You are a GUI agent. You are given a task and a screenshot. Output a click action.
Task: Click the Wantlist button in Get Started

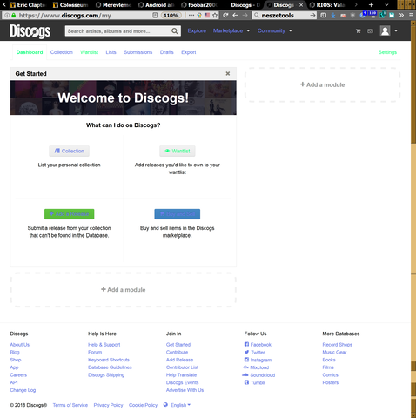point(178,151)
